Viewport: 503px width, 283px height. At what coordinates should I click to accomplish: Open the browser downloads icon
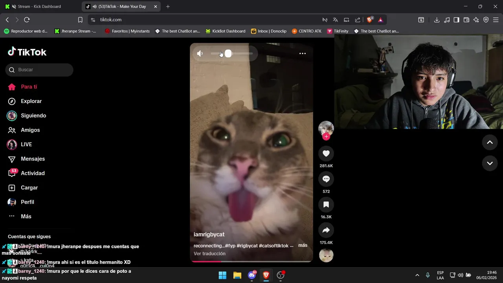437,20
